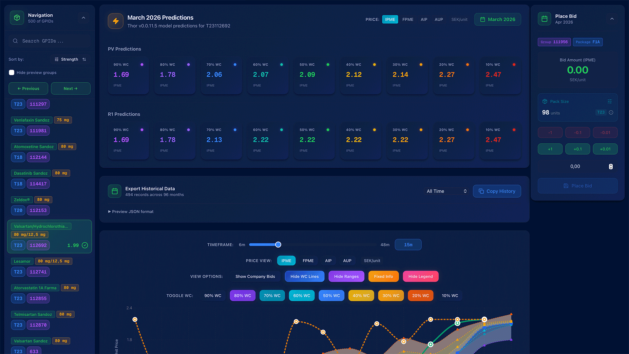Click the Copy History button
629x354 pixels.
497,191
